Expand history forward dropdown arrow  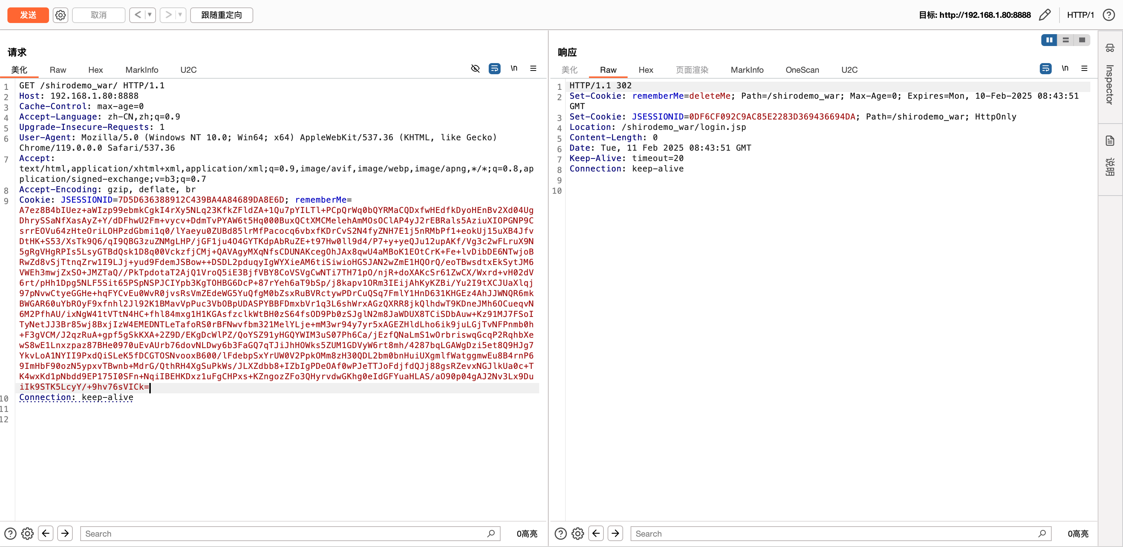[x=180, y=15]
